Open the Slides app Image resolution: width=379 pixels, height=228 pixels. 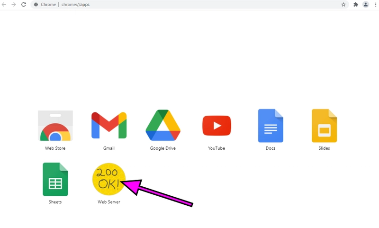click(x=324, y=126)
